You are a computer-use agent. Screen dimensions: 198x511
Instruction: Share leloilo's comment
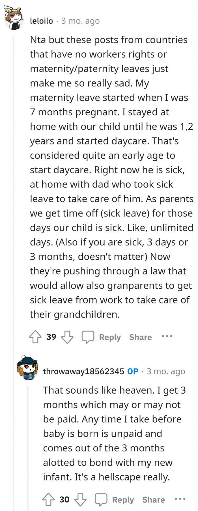click(140, 337)
